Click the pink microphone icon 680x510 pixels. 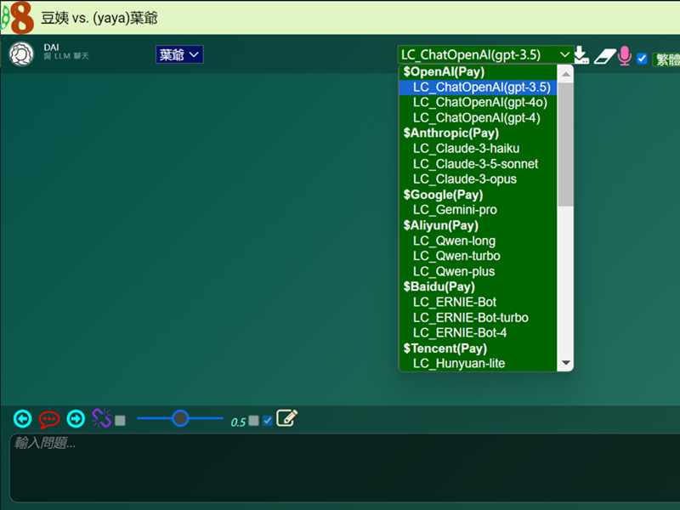[x=625, y=56]
